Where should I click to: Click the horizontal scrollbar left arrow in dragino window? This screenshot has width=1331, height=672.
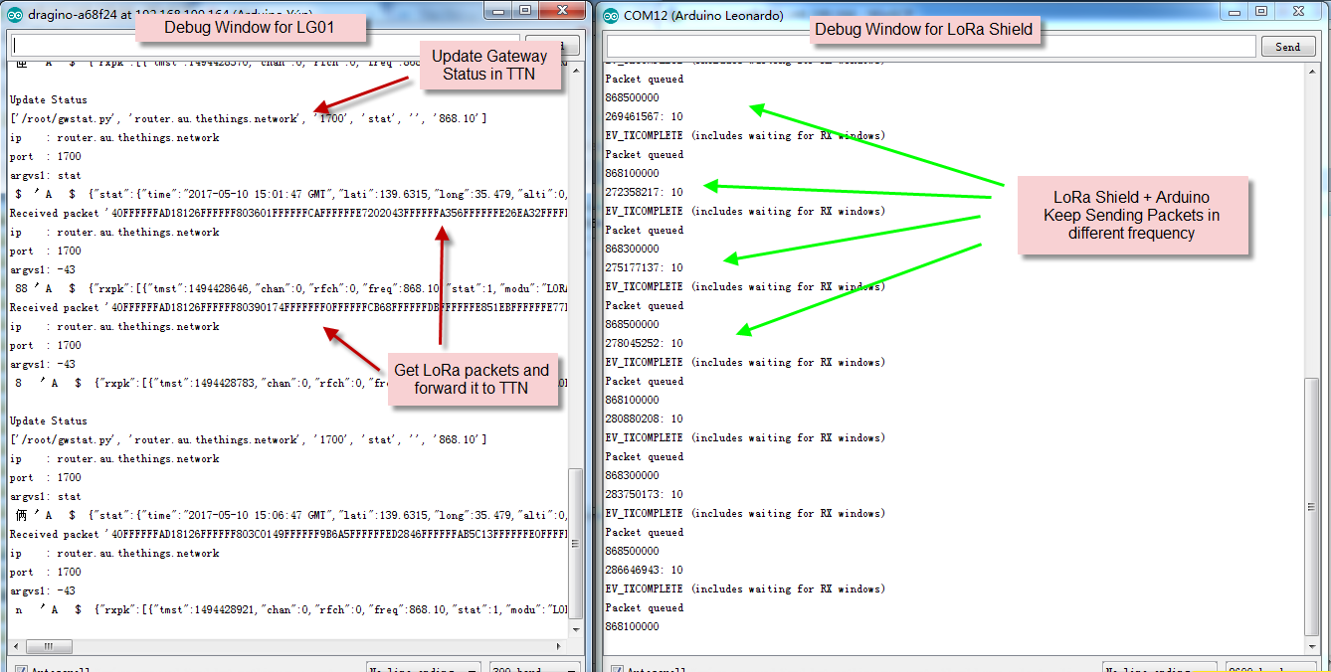point(15,645)
